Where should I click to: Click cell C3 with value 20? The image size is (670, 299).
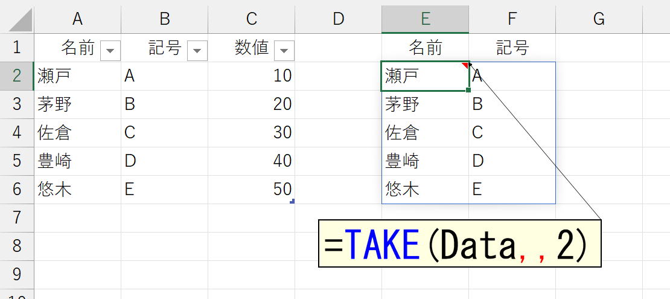click(x=252, y=104)
